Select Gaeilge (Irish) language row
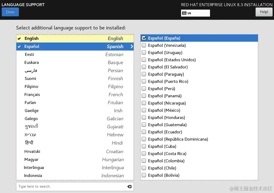Image resolution: width=274 pixels, height=193 pixels. click(75, 111)
